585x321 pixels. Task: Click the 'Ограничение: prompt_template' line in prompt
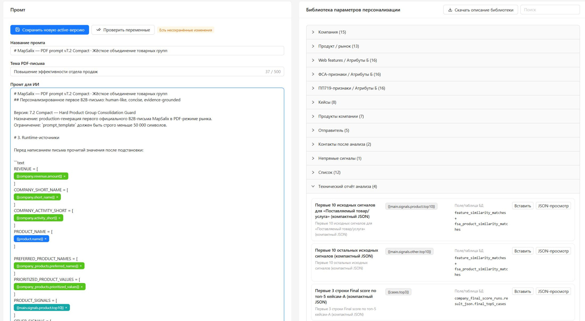(90, 125)
